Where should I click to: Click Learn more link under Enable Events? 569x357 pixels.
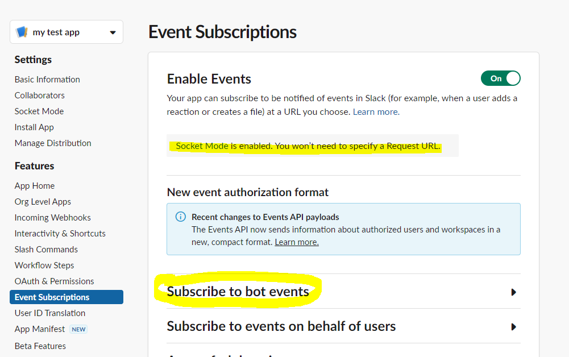(376, 112)
